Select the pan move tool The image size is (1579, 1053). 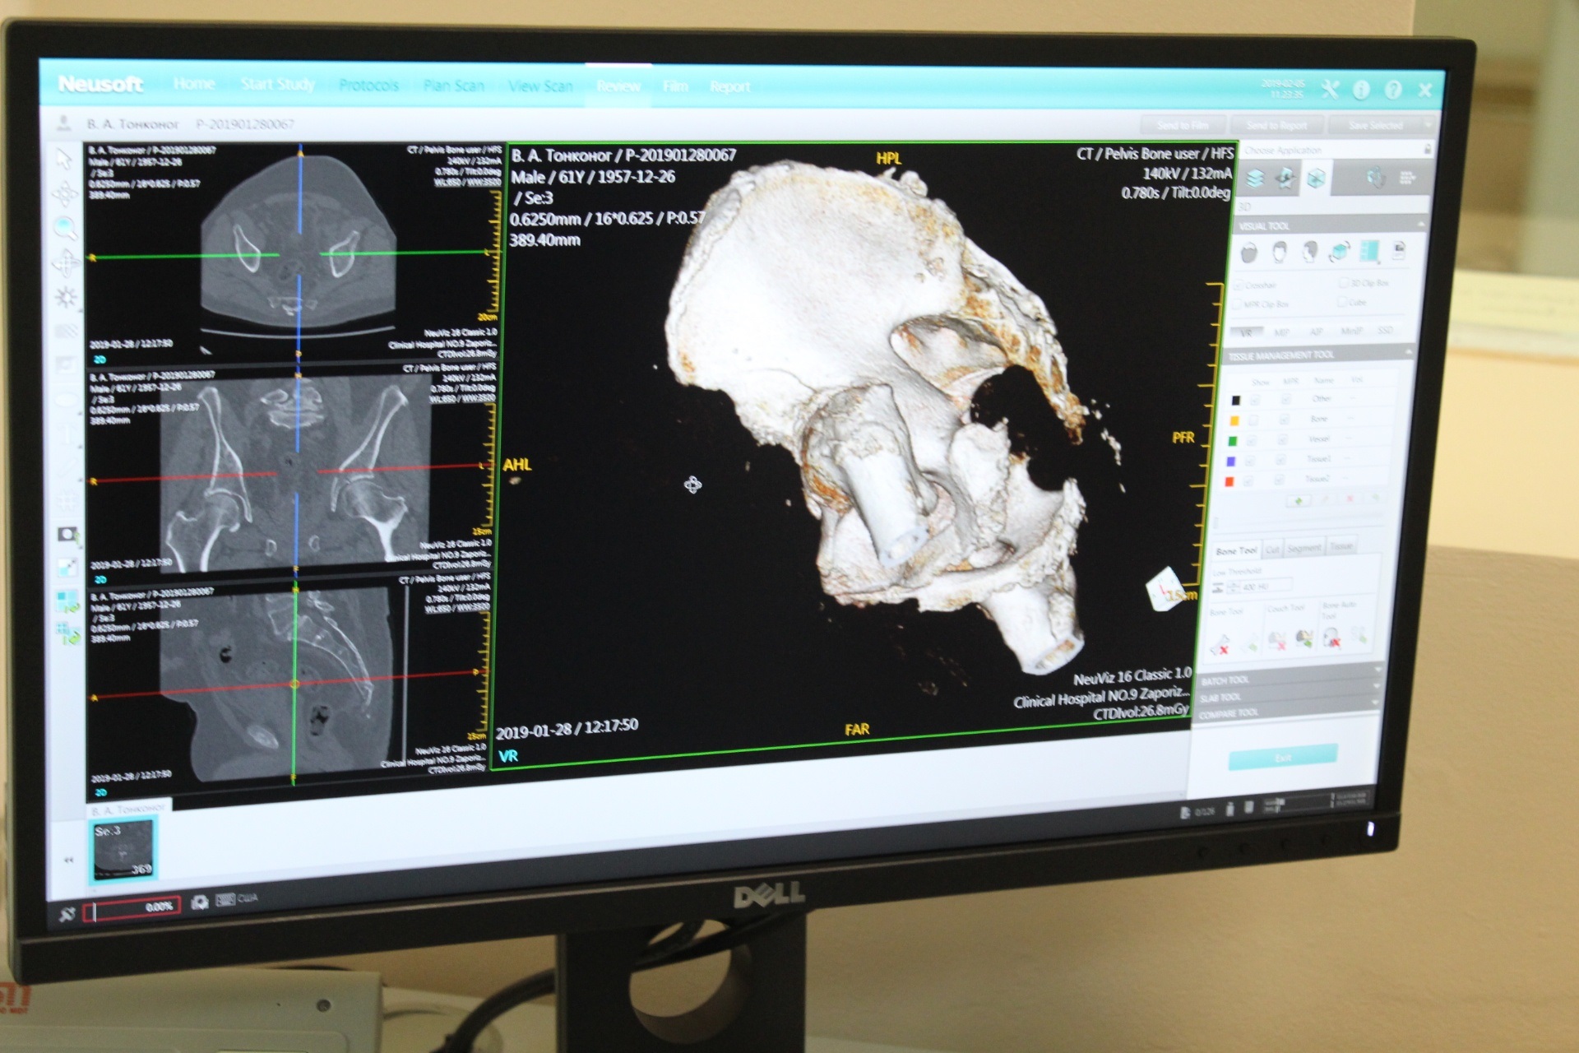66,264
